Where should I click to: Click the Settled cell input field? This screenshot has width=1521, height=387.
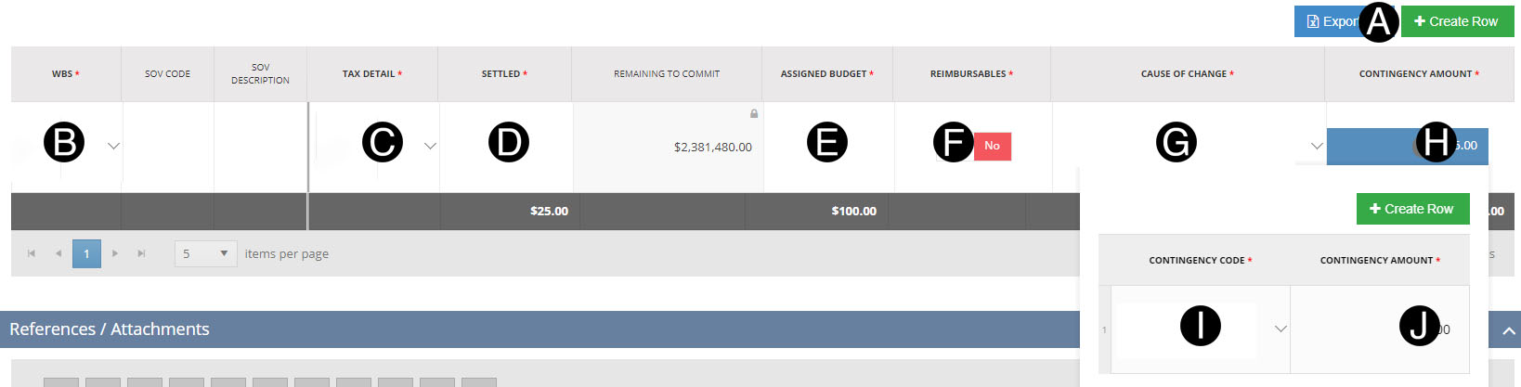506,147
